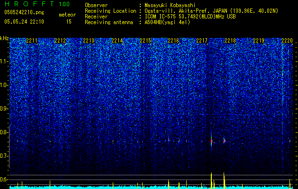Click the 0.6 frequency axis label
The width and height of the screenshot is (298, 189).
tap(4, 180)
